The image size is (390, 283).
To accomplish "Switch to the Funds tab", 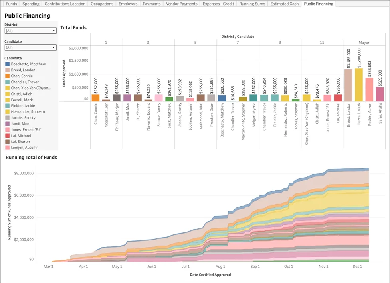I will (12, 4).
